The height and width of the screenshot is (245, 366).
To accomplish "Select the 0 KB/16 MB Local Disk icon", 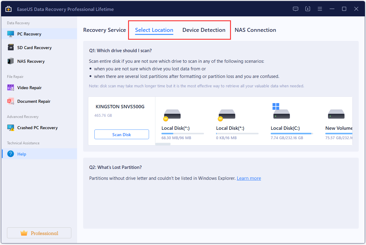I will [x=226, y=115].
